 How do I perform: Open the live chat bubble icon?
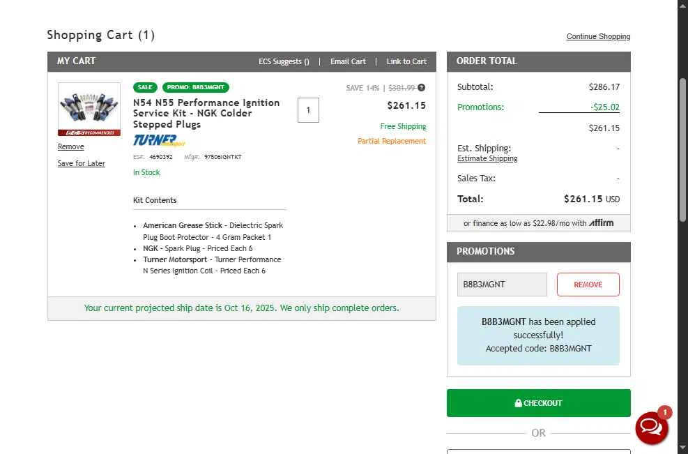click(651, 427)
